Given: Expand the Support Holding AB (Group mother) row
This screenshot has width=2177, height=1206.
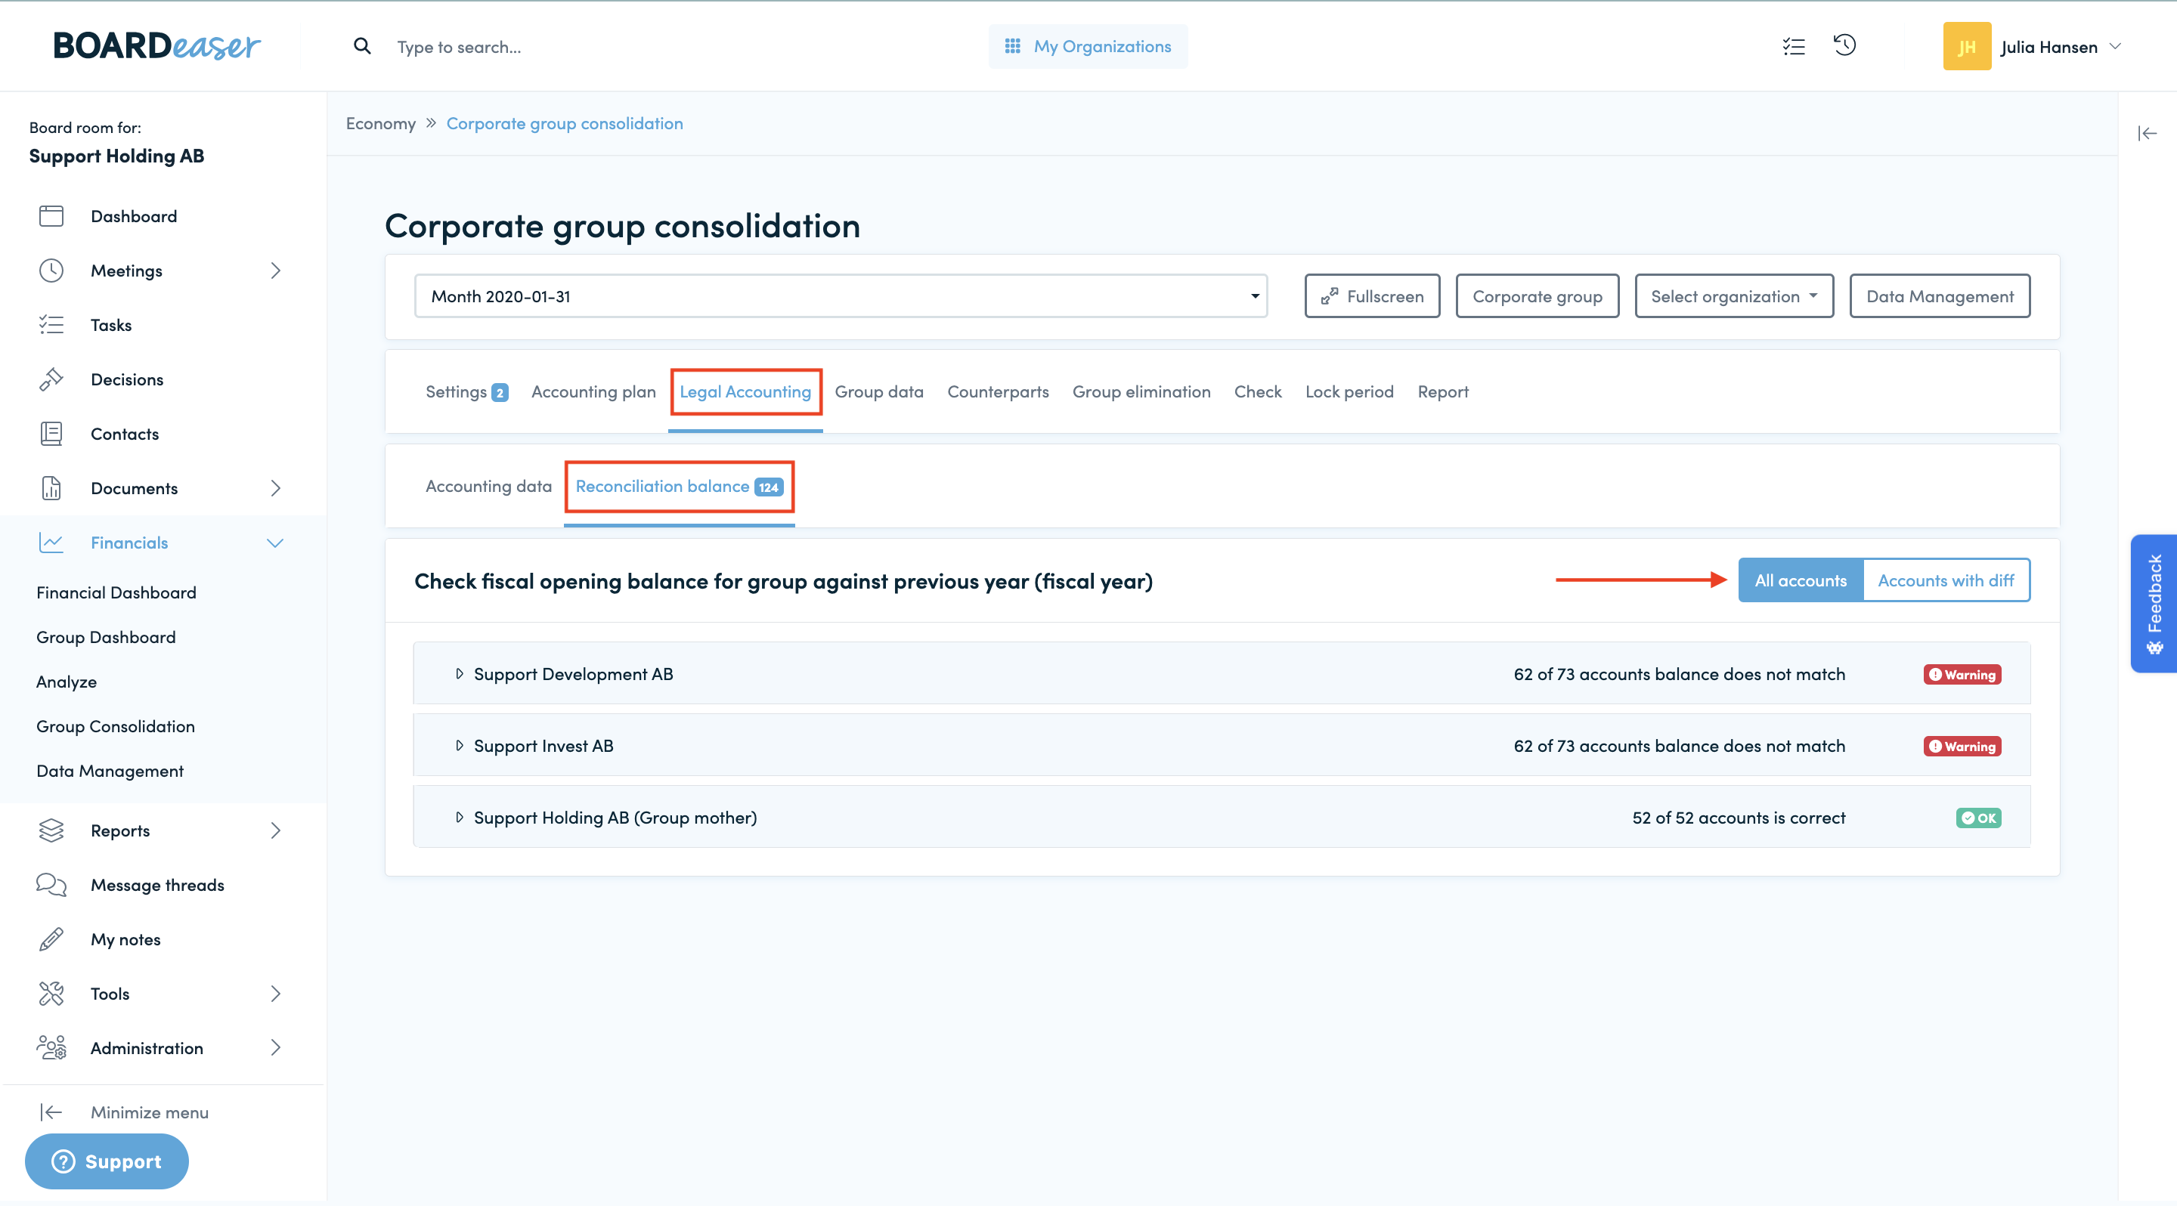Looking at the screenshot, I should [1222, 818].
